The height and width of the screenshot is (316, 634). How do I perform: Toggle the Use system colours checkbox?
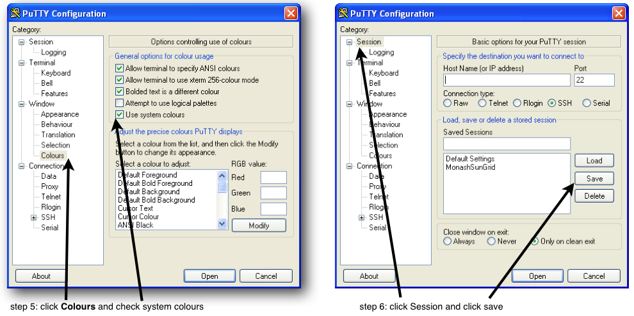point(119,115)
